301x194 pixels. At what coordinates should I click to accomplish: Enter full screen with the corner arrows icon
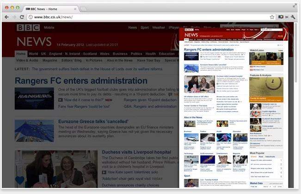tap(295, 6)
